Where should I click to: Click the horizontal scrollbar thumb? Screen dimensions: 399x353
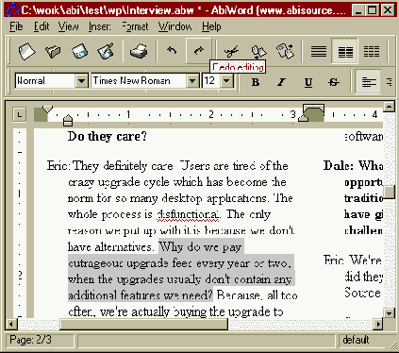point(143,324)
